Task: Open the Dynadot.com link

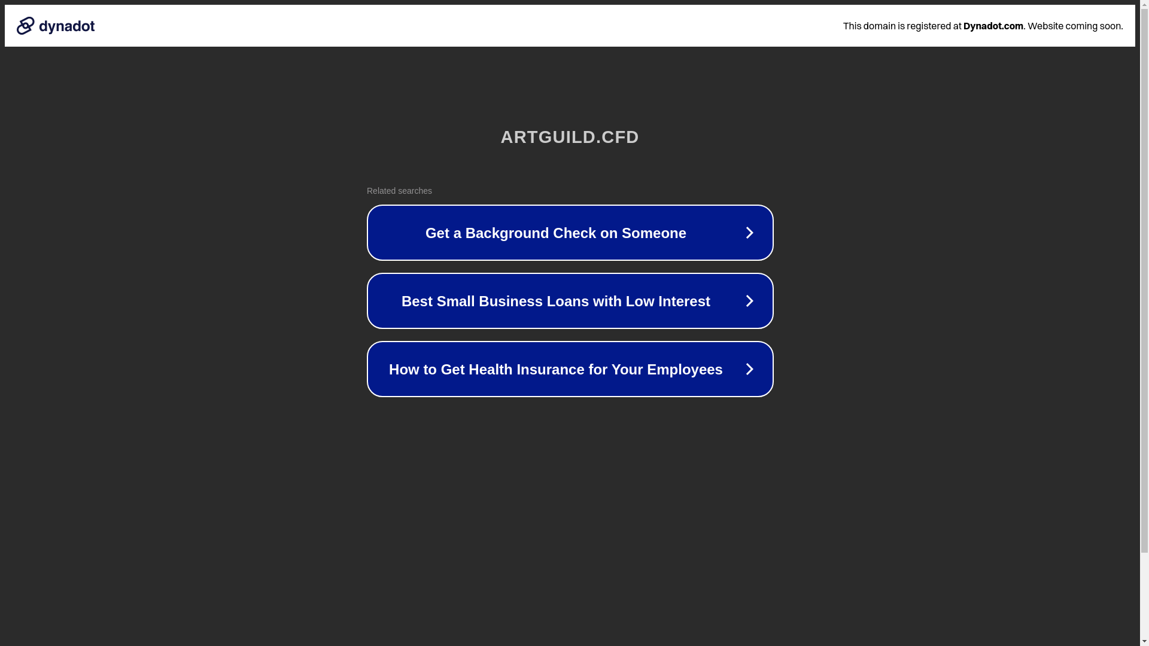Action: click(993, 26)
